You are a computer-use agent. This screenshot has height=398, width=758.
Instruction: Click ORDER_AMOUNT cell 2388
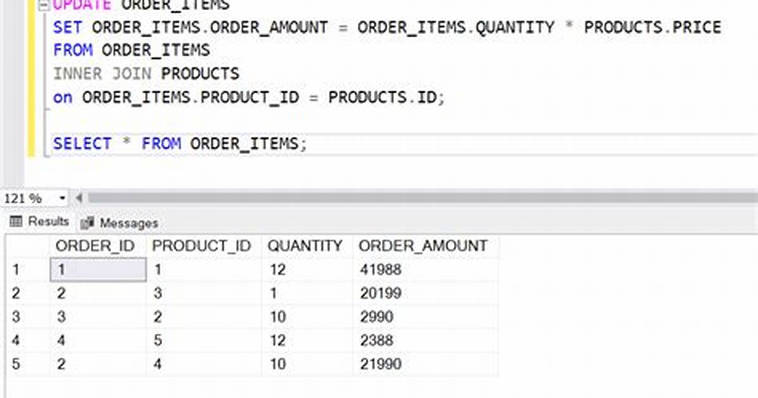(x=425, y=340)
